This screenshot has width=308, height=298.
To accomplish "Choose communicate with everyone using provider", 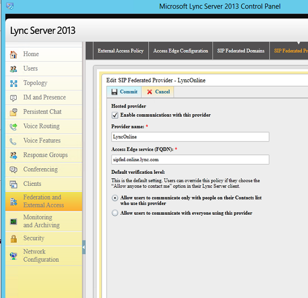I will (115, 213).
